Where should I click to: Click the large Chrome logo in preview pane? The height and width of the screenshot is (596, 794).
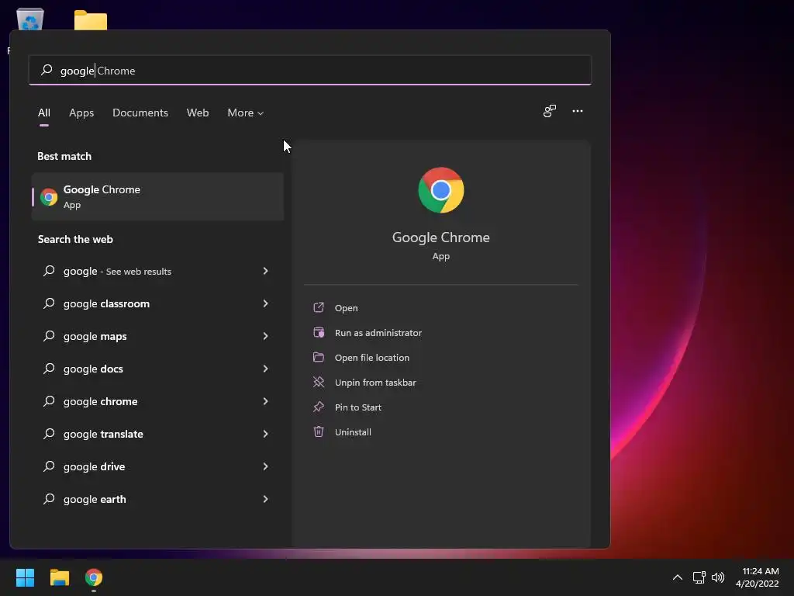(x=440, y=190)
